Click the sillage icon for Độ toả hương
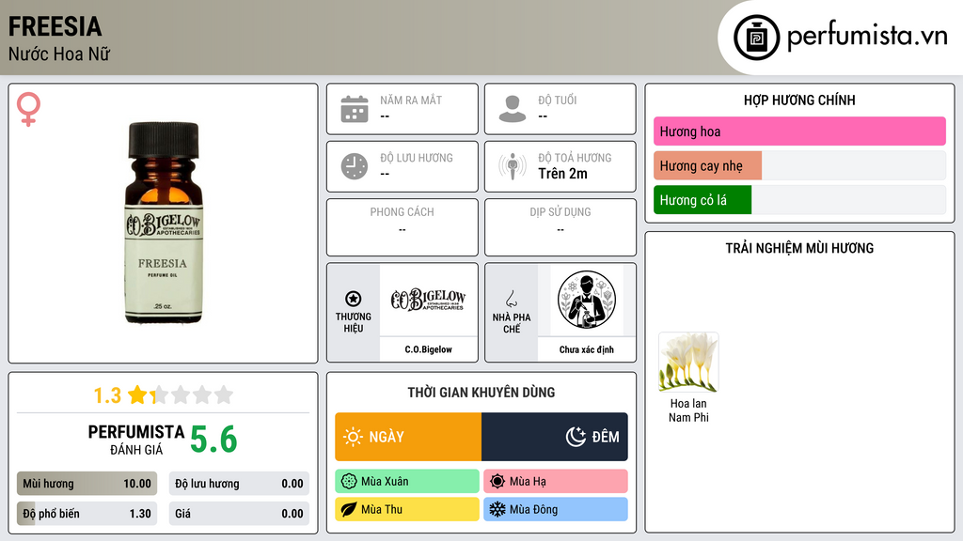Image resolution: width=963 pixels, height=541 pixels. (x=513, y=166)
